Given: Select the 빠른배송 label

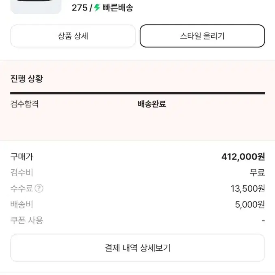Looking at the screenshot, I should pos(118,8).
